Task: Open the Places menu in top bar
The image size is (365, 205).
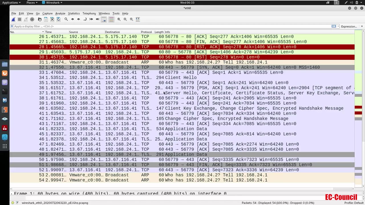Action: point(32,3)
